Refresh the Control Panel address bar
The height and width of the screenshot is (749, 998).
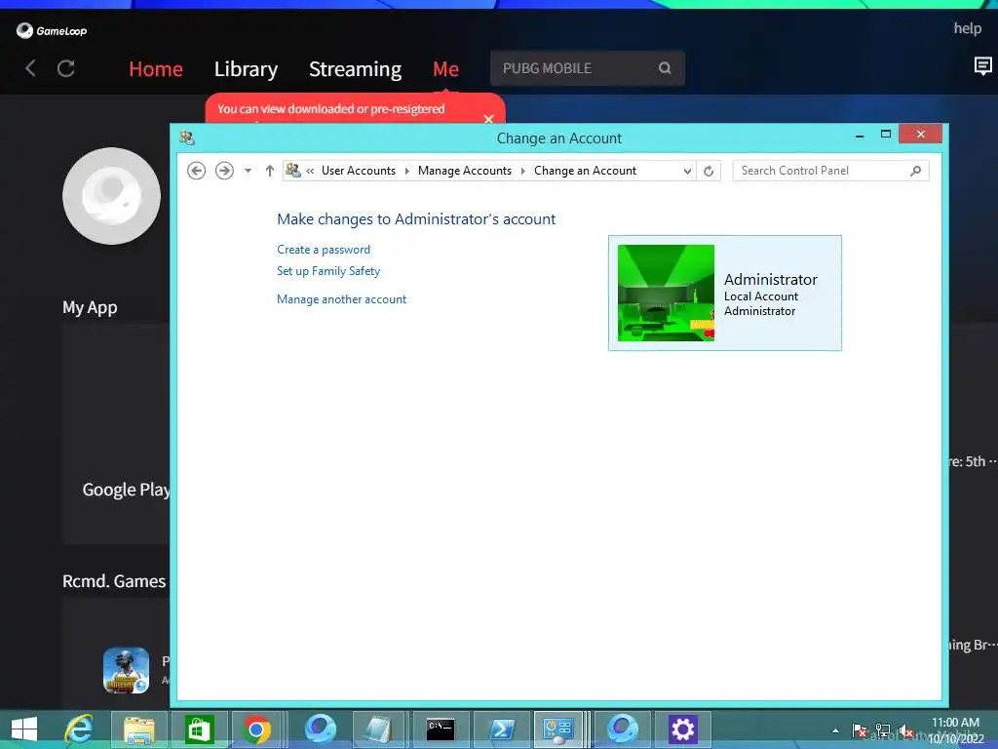709,171
